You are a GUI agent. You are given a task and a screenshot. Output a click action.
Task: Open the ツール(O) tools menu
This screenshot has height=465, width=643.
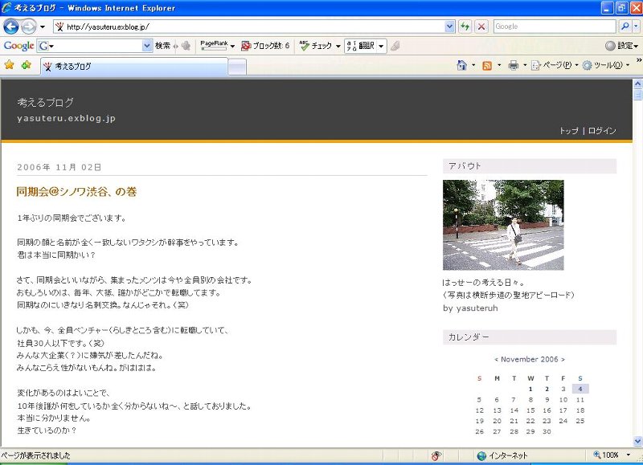(x=605, y=65)
